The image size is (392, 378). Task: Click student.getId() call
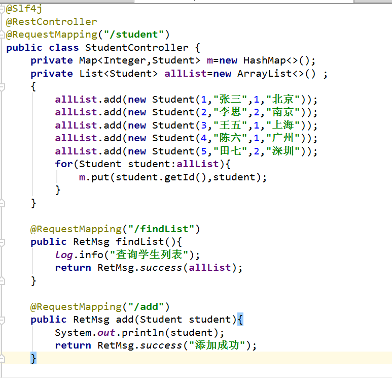[161, 177]
